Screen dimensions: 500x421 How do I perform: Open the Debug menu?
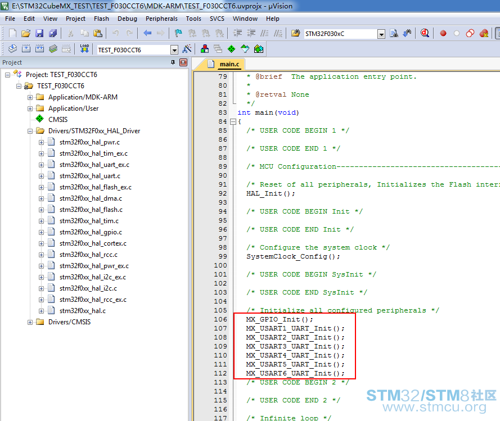127,19
